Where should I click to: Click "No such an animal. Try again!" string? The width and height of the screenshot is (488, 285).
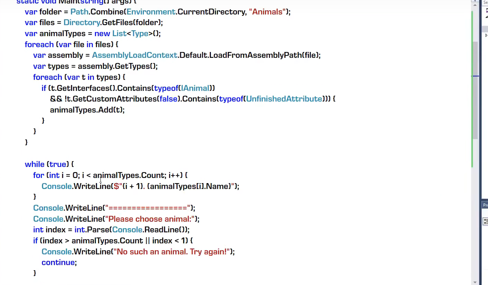click(172, 252)
